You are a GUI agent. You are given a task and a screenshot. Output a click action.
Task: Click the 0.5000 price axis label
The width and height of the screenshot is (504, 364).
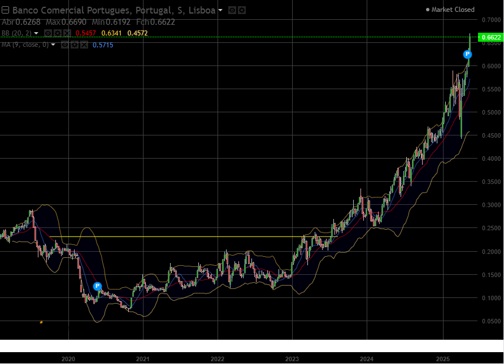pos(492,112)
